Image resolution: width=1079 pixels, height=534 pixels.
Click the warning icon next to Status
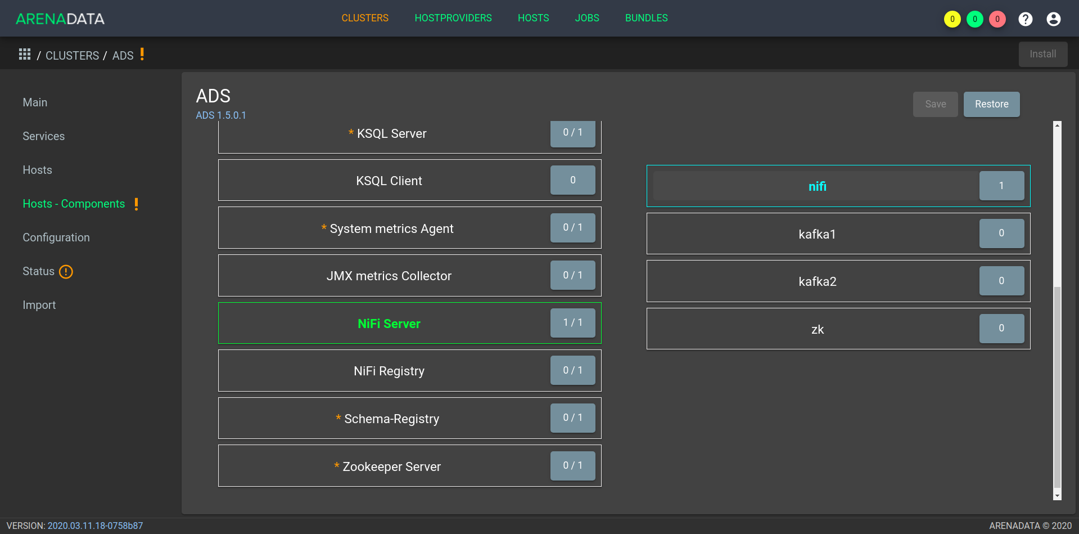coord(66,272)
